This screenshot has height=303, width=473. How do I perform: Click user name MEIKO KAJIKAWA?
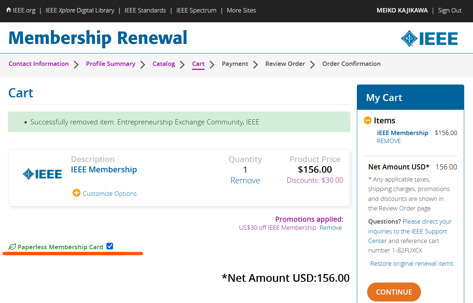tap(402, 10)
